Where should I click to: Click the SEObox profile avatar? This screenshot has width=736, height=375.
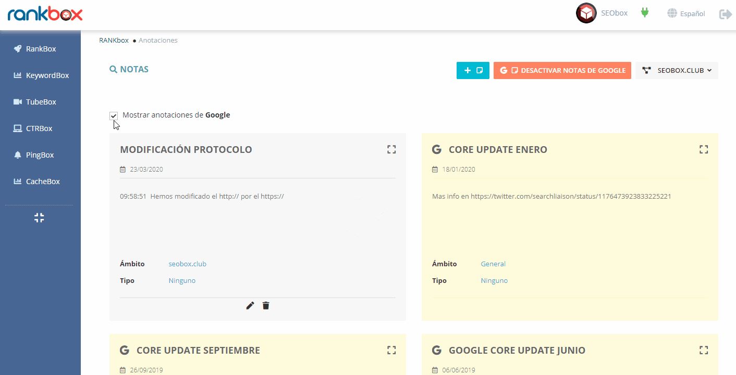point(586,13)
